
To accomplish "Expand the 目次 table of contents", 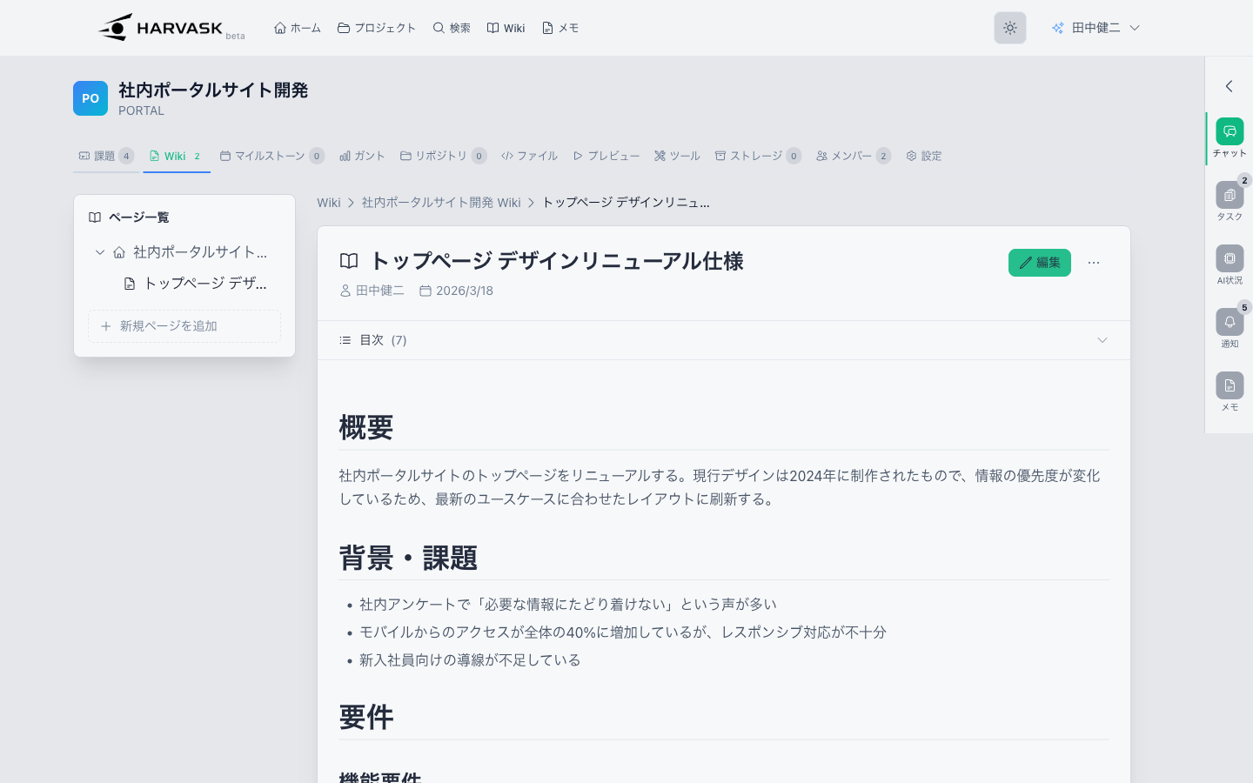I will coord(1102,340).
